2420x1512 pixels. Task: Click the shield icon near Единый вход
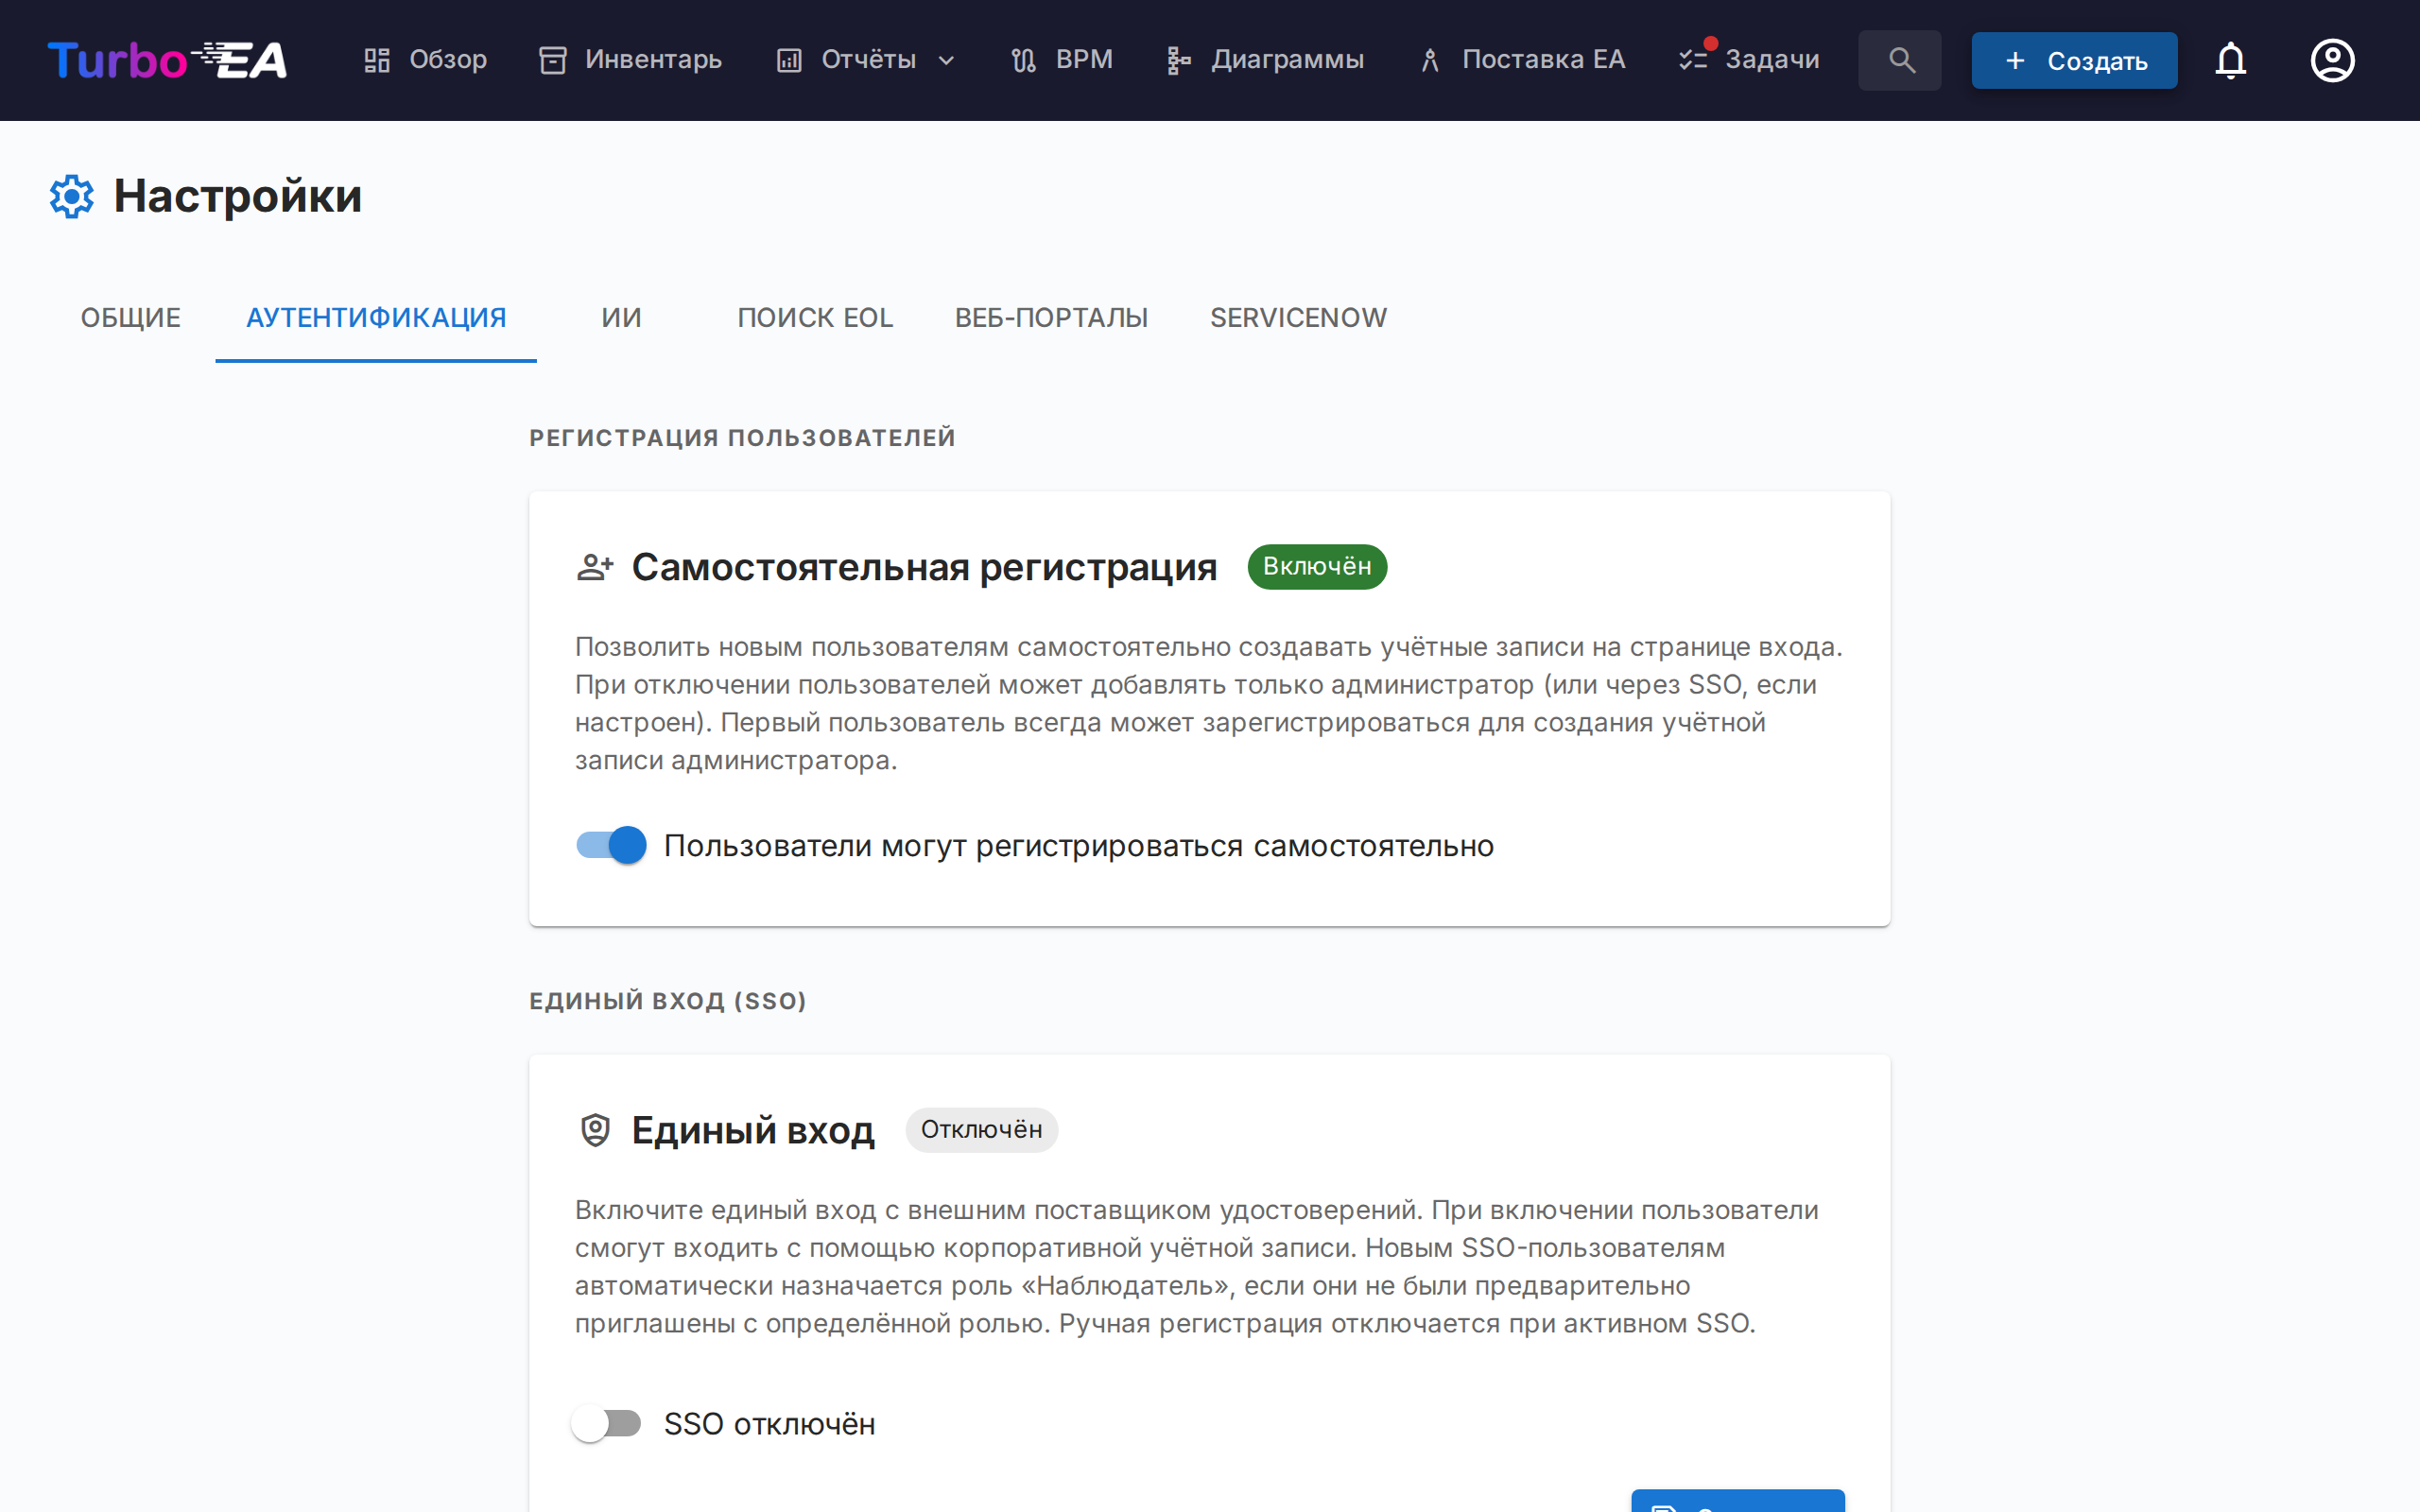click(596, 1130)
